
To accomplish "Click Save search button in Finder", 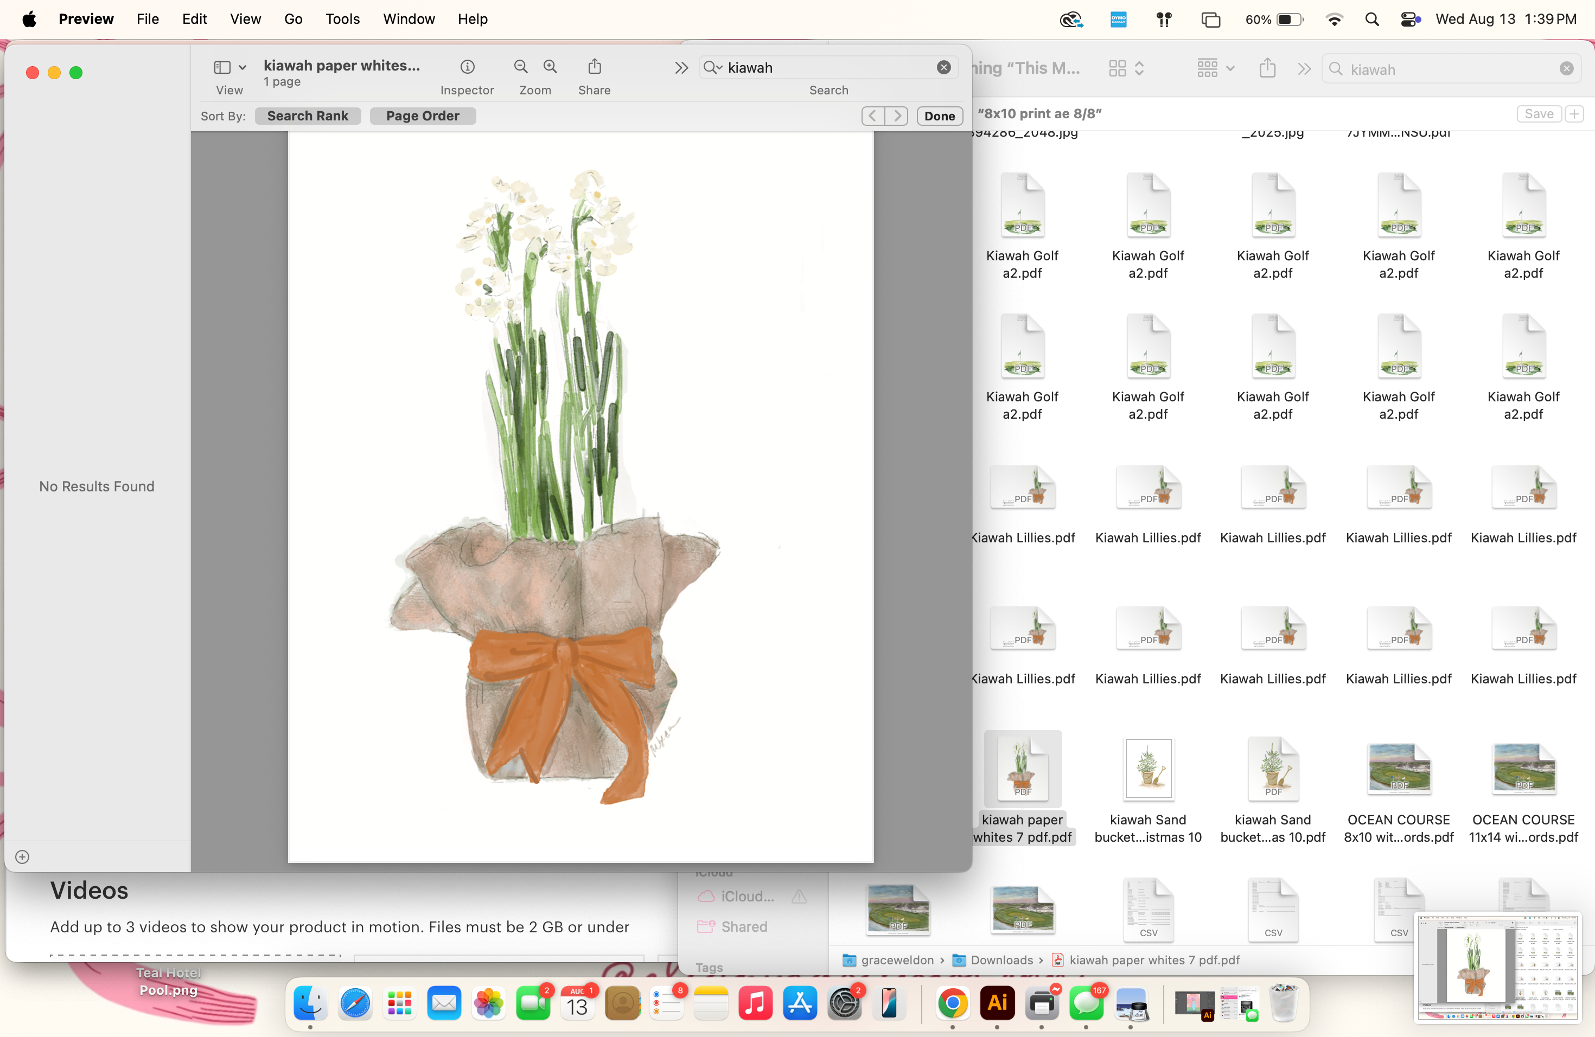I will (x=1538, y=114).
